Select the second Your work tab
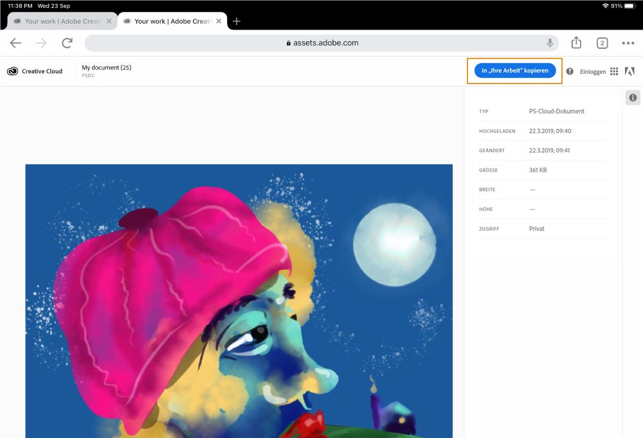This screenshot has height=438, width=643. click(x=172, y=21)
